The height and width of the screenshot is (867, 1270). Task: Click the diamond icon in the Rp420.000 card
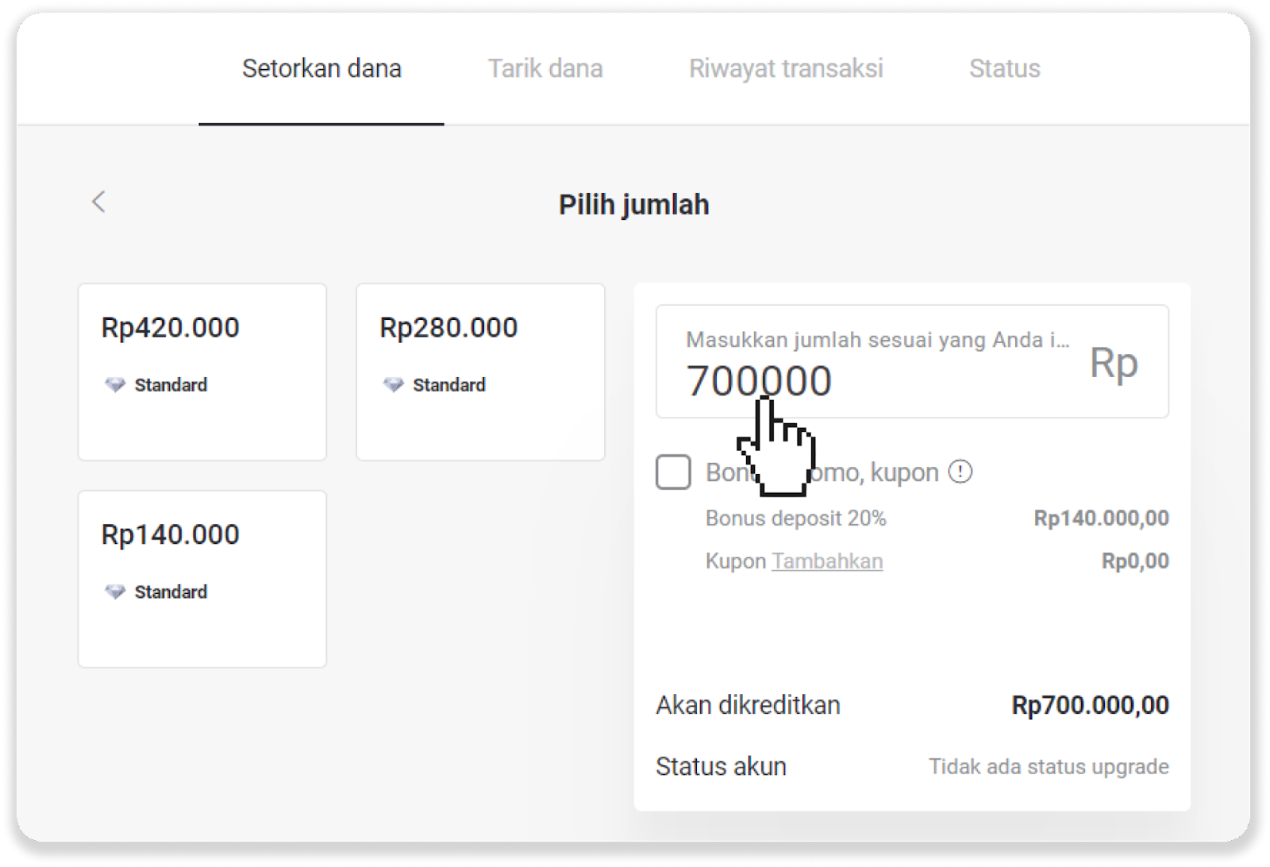[115, 385]
